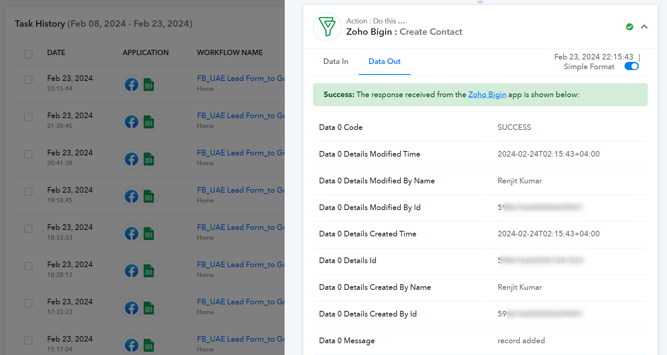The height and width of the screenshot is (355, 667).
Task: Switch to the Data In tab
Action: tap(336, 62)
